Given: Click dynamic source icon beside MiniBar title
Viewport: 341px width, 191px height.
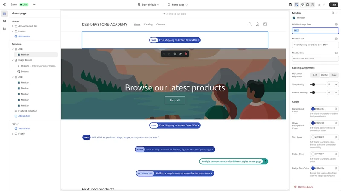Looking at the screenshot, I should tap(333, 13).
